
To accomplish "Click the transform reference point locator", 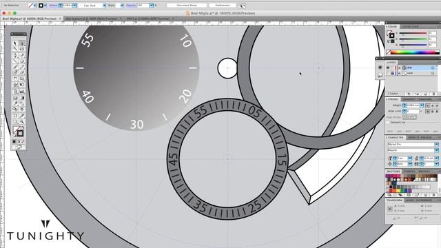I will [x=390, y=209].
